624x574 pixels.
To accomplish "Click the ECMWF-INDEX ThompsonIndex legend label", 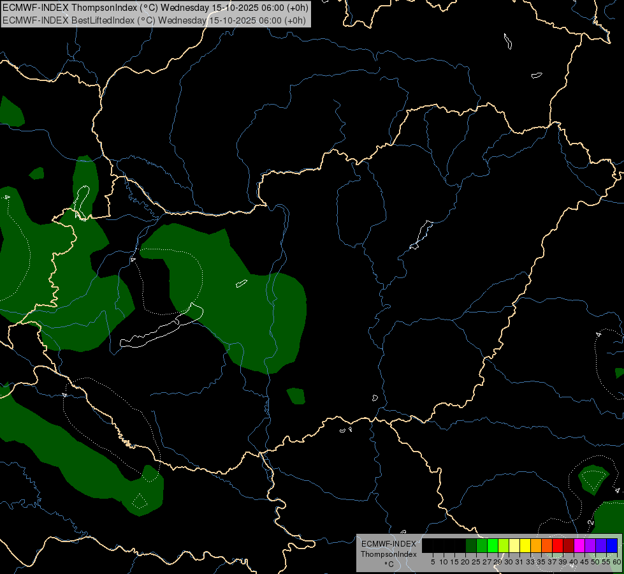I will (x=388, y=549).
